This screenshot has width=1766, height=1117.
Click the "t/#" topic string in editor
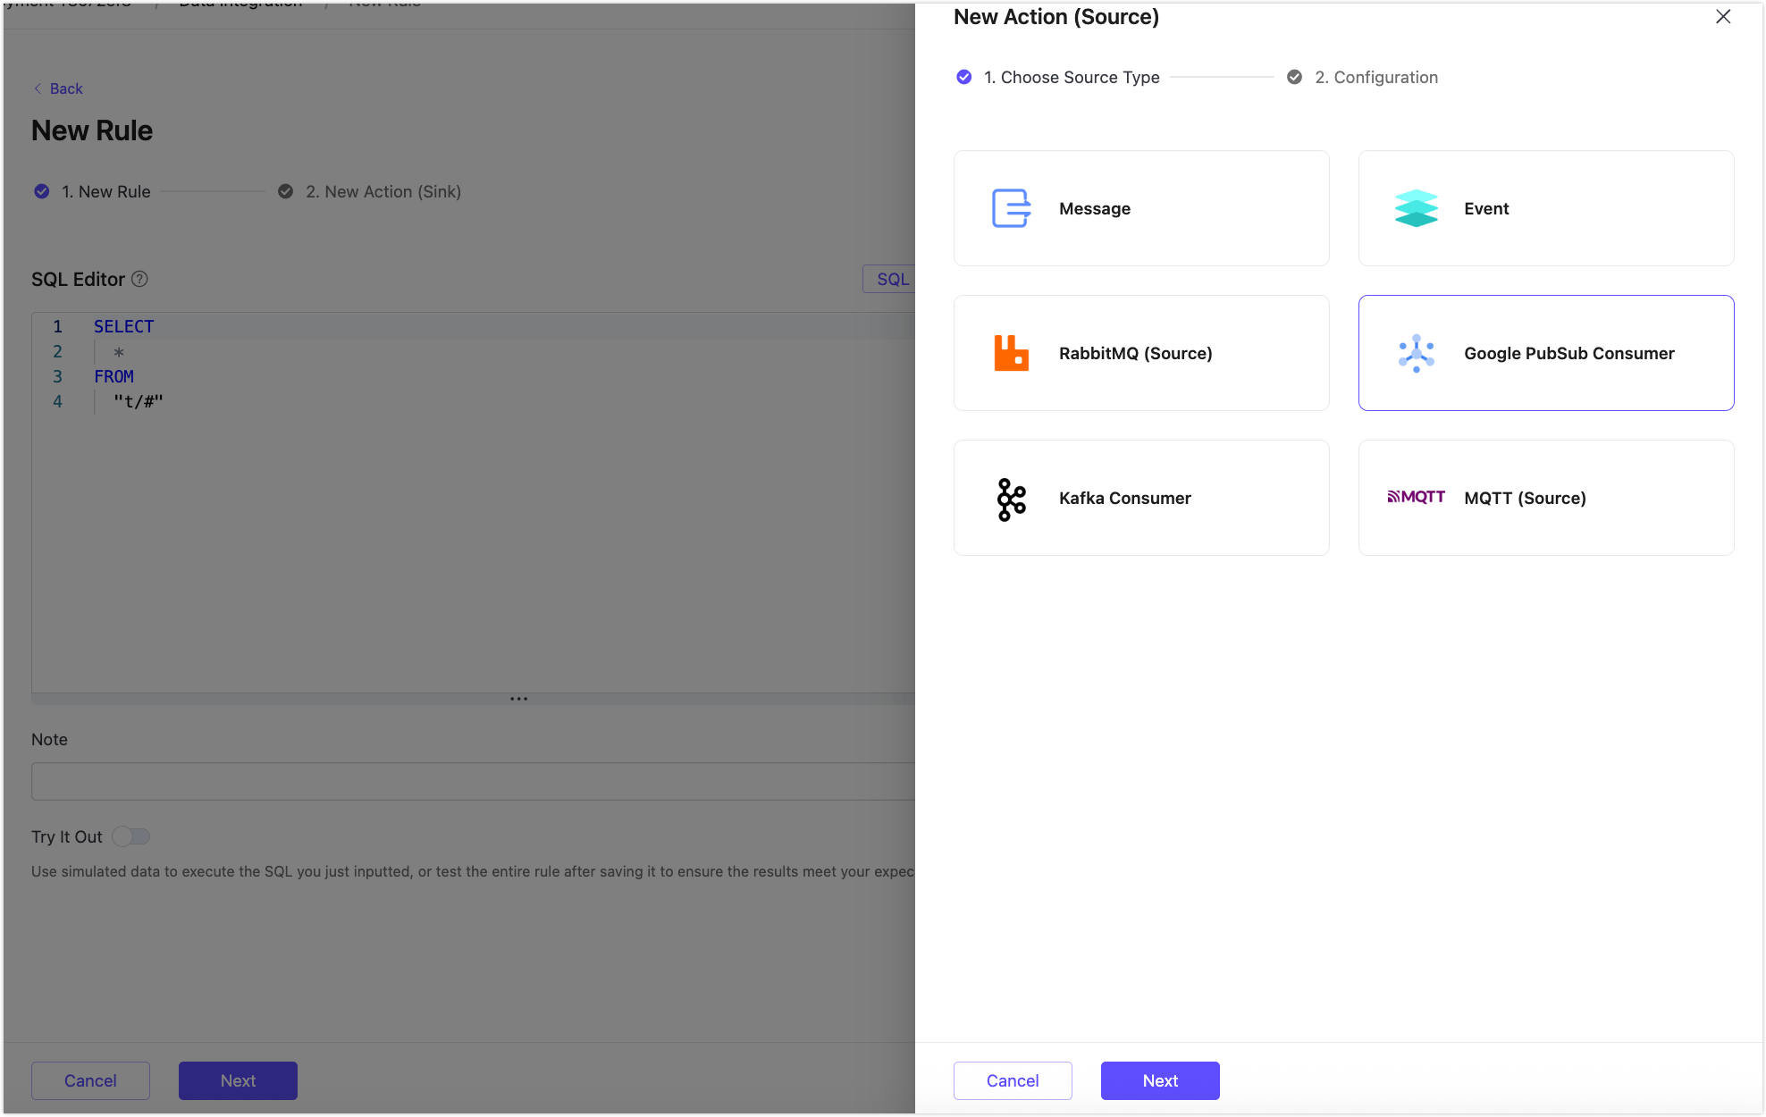(138, 401)
